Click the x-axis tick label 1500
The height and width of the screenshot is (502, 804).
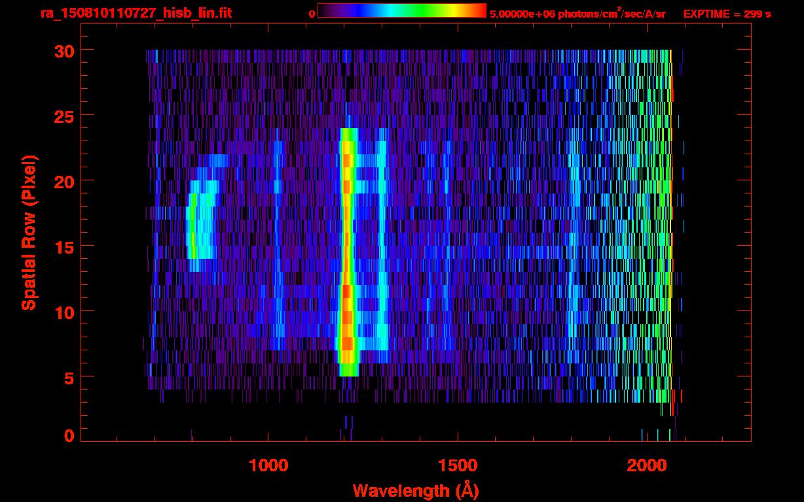click(458, 465)
